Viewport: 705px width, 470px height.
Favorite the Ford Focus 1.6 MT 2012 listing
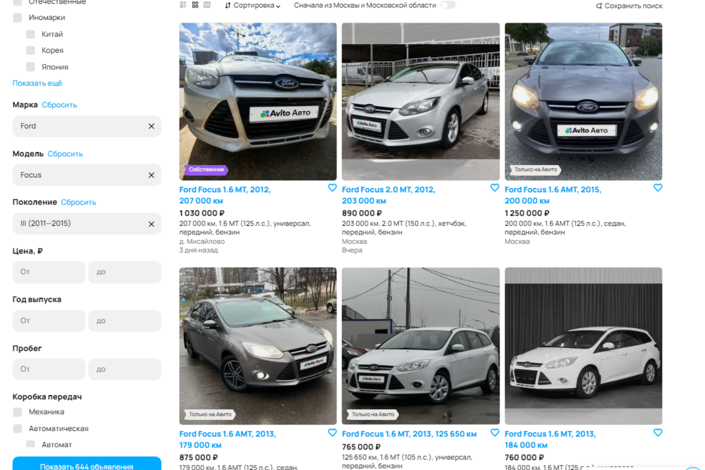332,188
